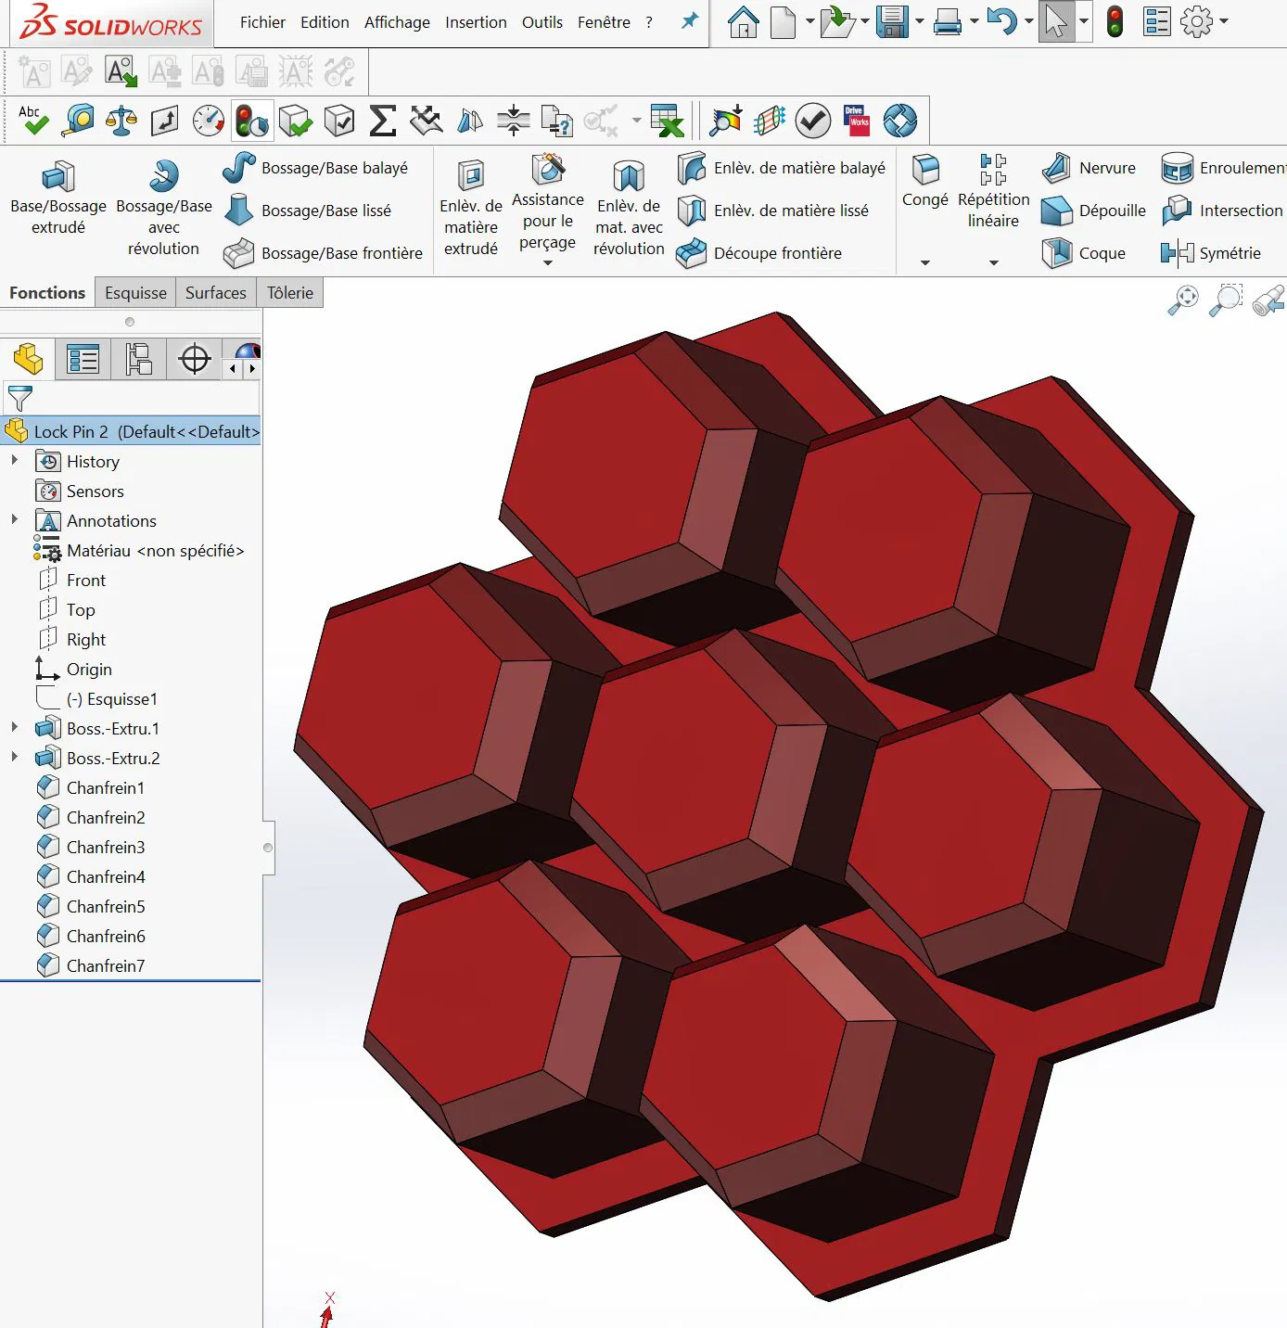The width and height of the screenshot is (1287, 1328).
Task: Select the Bossage/Base avec révolution tool
Action: point(164,208)
